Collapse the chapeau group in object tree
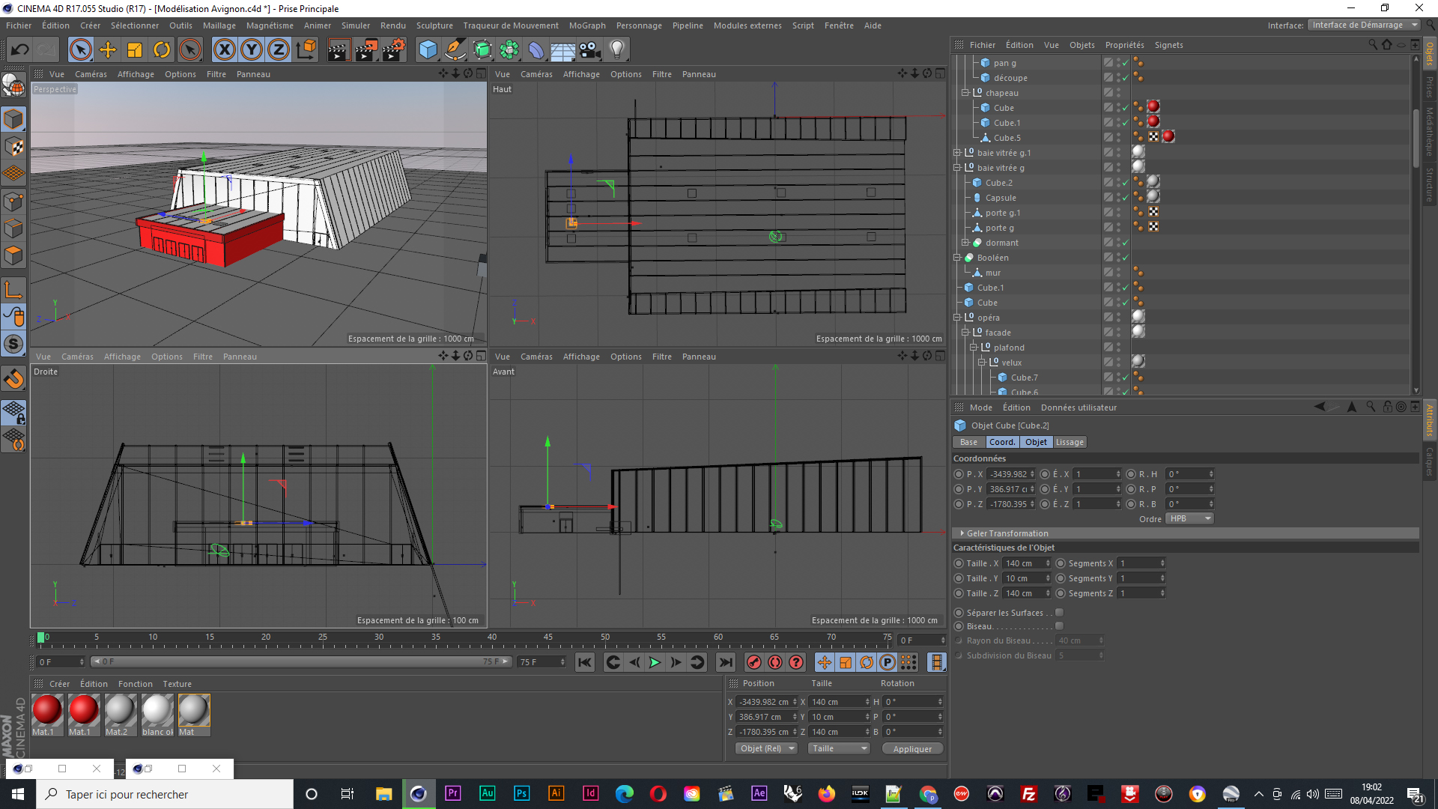 965,93
